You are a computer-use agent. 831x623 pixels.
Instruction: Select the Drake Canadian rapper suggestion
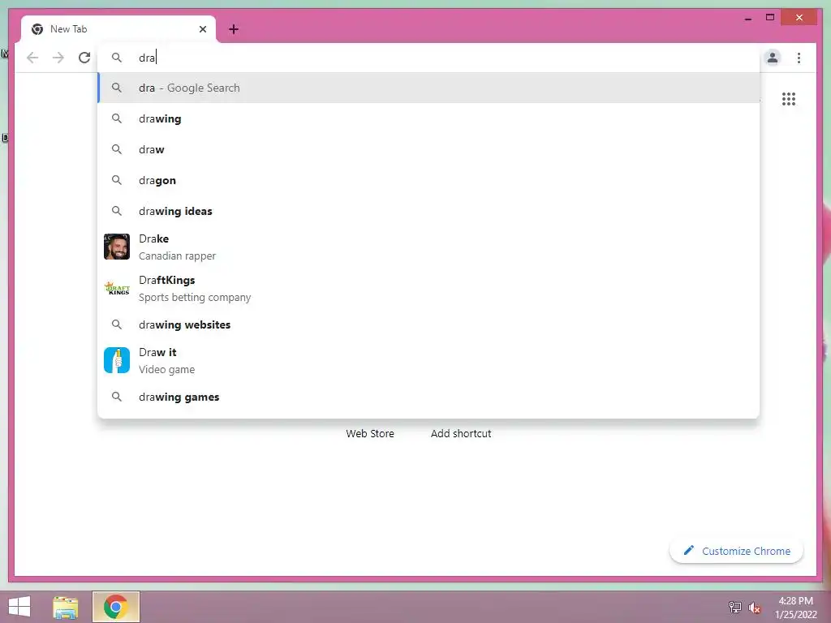428,247
